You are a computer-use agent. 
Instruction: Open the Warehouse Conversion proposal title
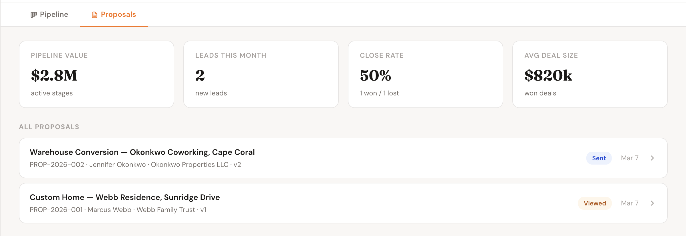[x=142, y=152]
